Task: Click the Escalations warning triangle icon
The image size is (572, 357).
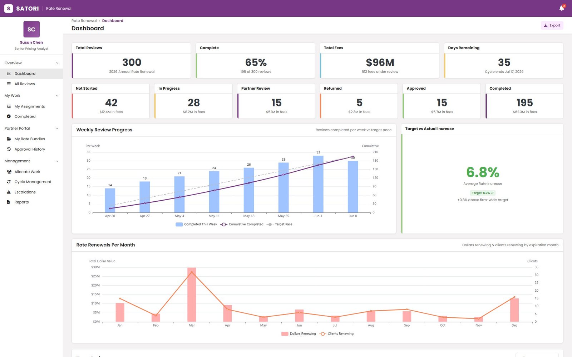Action: point(9,192)
